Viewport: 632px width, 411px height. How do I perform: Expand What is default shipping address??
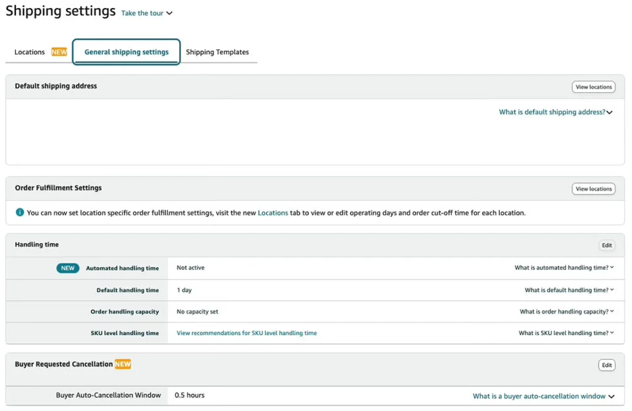coord(555,112)
